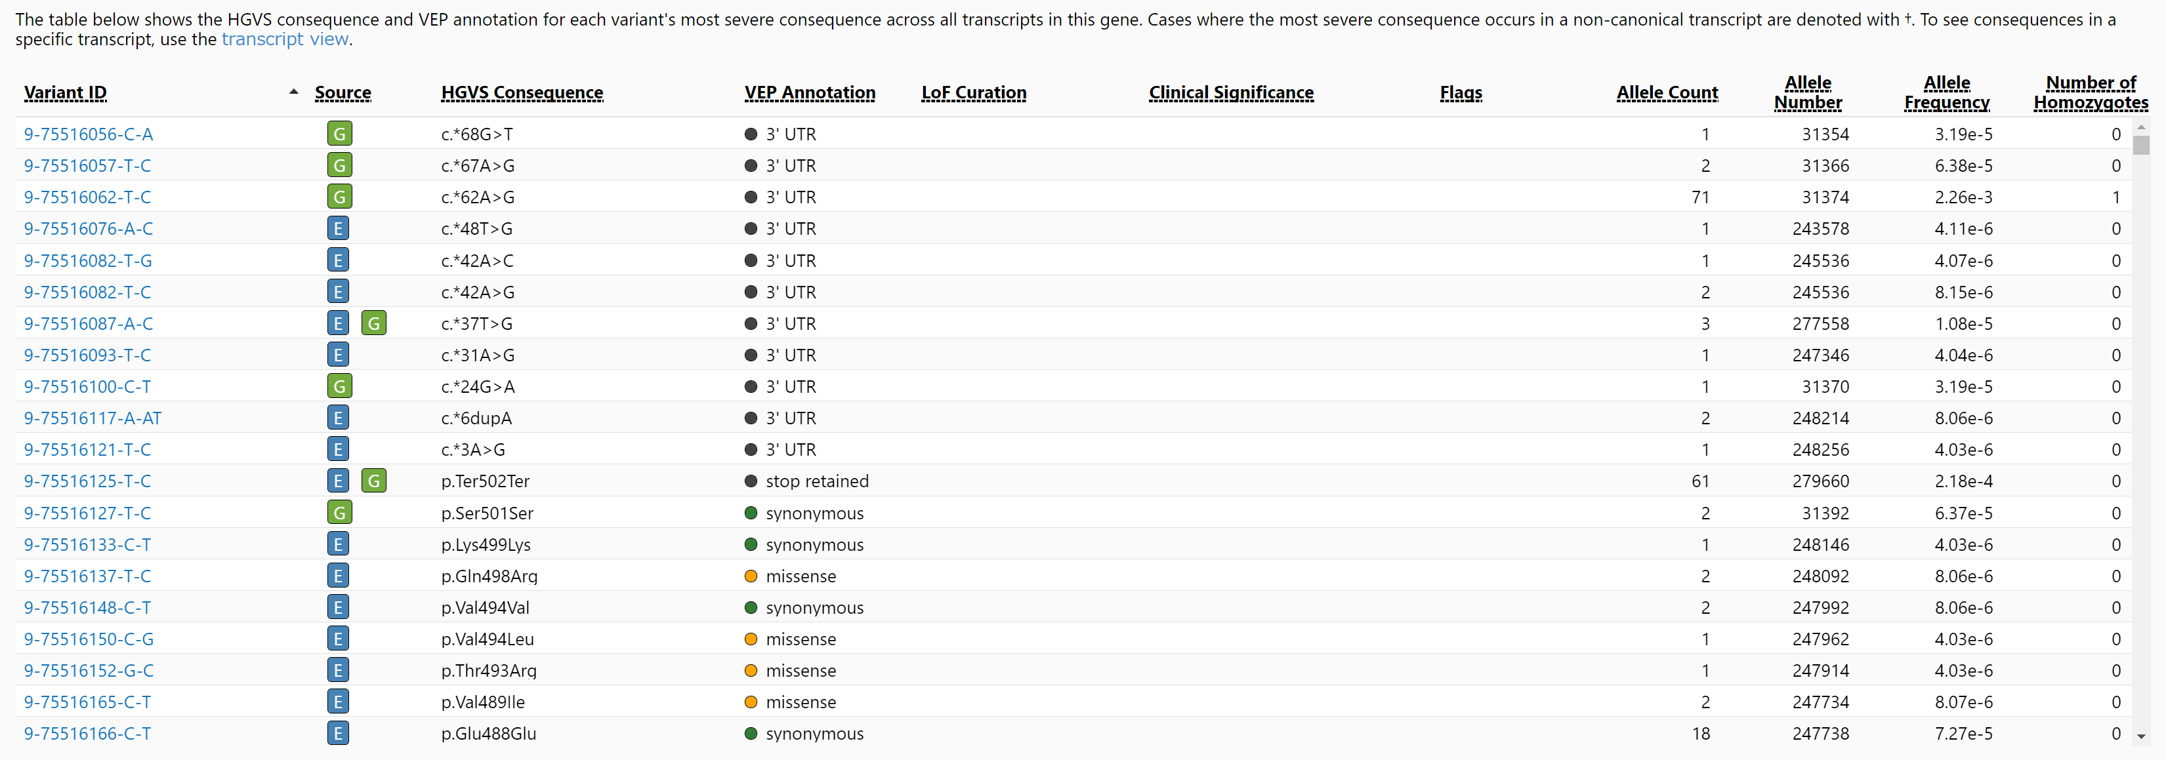Click the ascending sort arrow beside Variant ID
The width and height of the screenshot is (2166, 760).
click(x=293, y=92)
